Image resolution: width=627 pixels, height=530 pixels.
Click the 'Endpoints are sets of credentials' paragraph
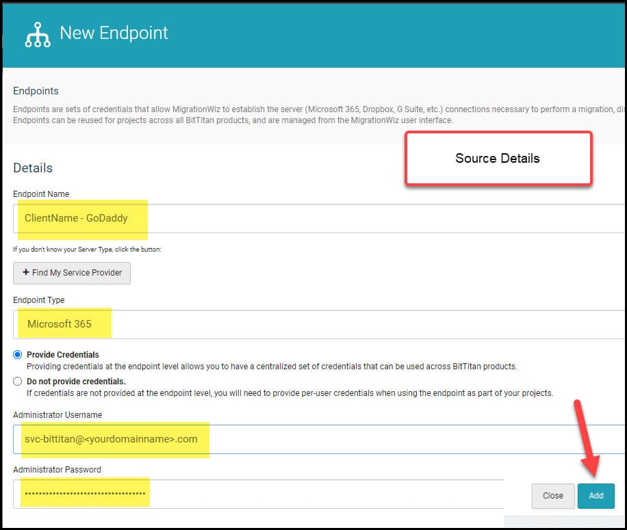319,115
